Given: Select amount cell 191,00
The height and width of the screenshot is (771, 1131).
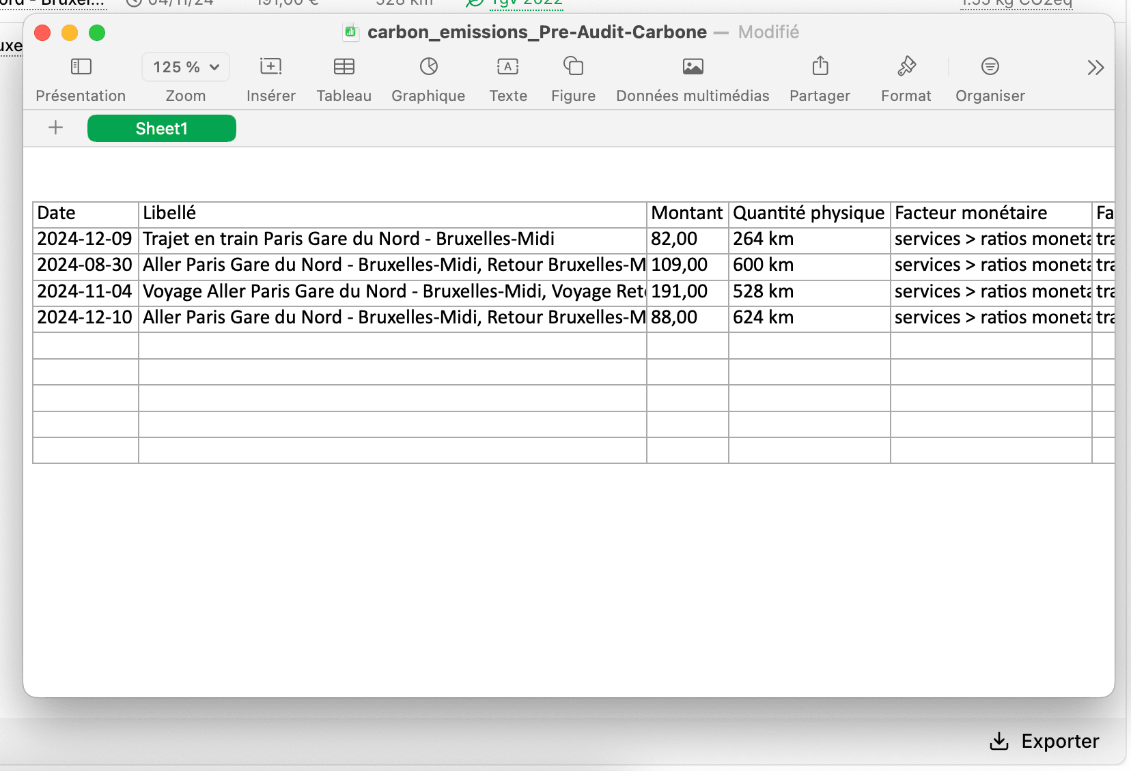Looking at the screenshot, I should (x=688, y=293).
